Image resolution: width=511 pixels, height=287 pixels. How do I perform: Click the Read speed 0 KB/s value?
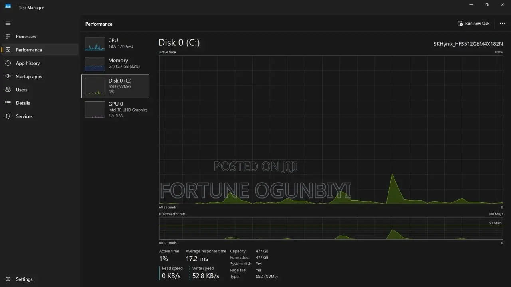(171, 276)
